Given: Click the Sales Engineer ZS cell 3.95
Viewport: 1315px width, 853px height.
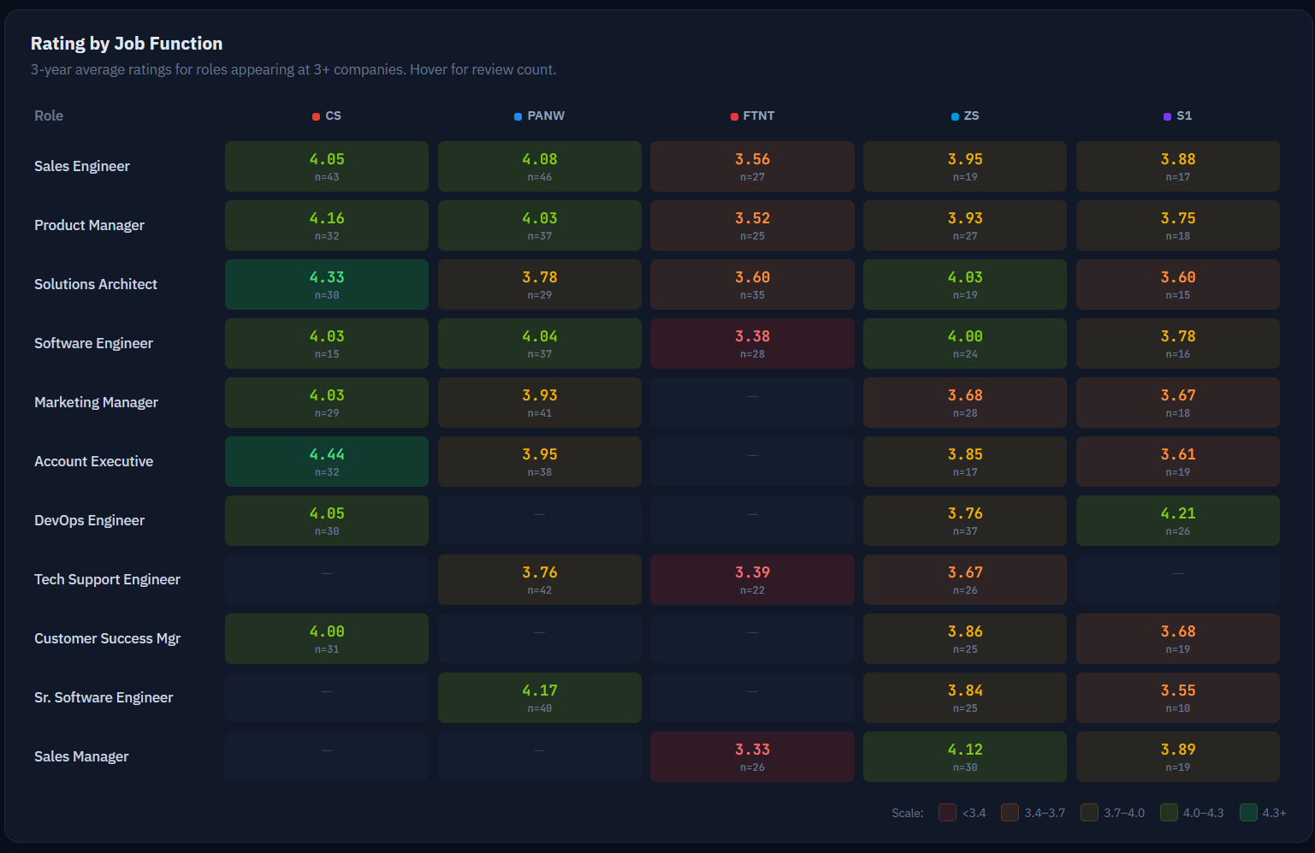Looking at the screenshot, I should [965, 166].
